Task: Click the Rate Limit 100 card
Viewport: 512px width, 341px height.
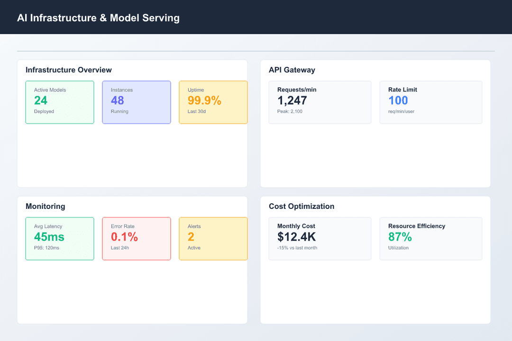Action: tap(430, 102)
